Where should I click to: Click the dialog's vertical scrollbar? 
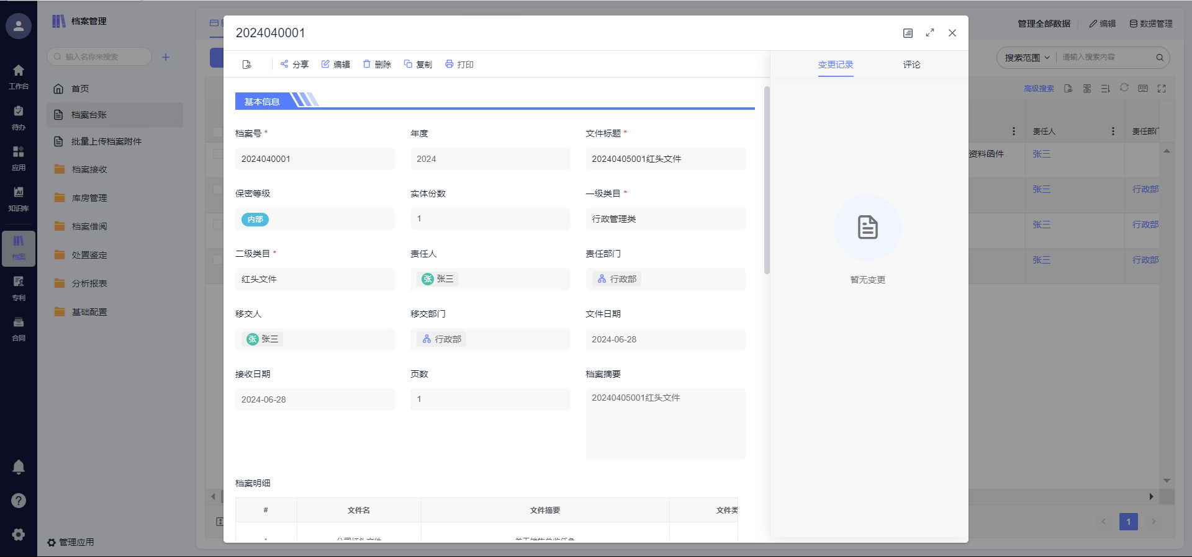point(767,180)
